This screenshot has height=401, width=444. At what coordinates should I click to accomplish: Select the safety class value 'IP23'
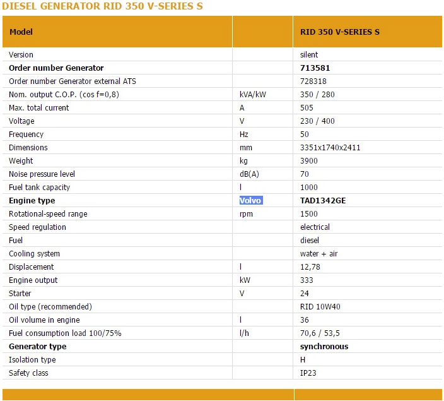308,373
